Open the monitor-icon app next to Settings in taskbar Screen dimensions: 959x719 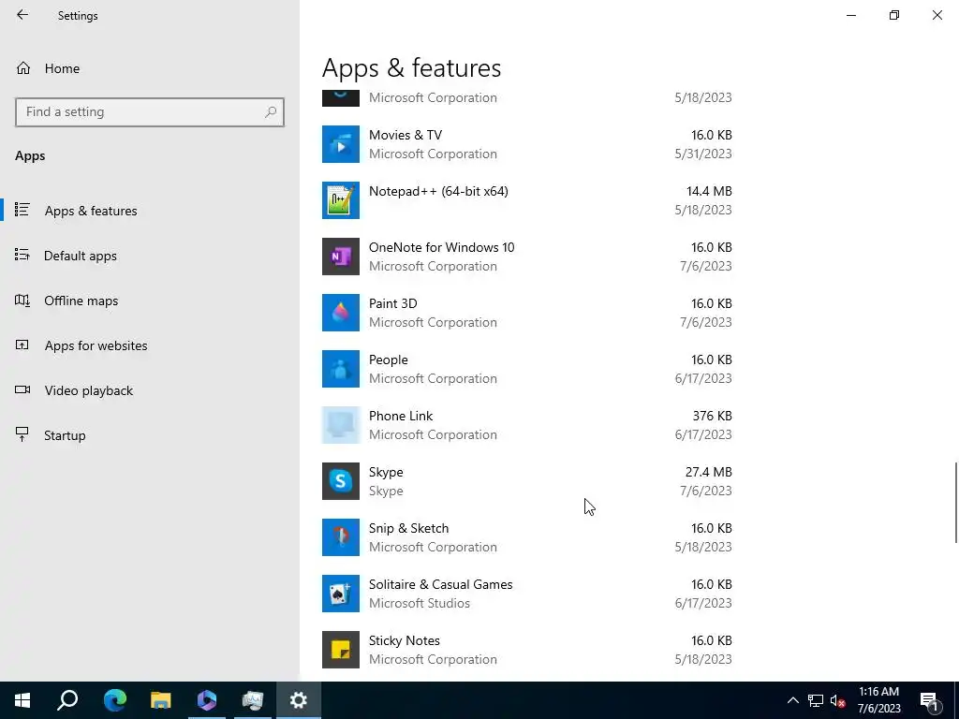coord(252,700)
